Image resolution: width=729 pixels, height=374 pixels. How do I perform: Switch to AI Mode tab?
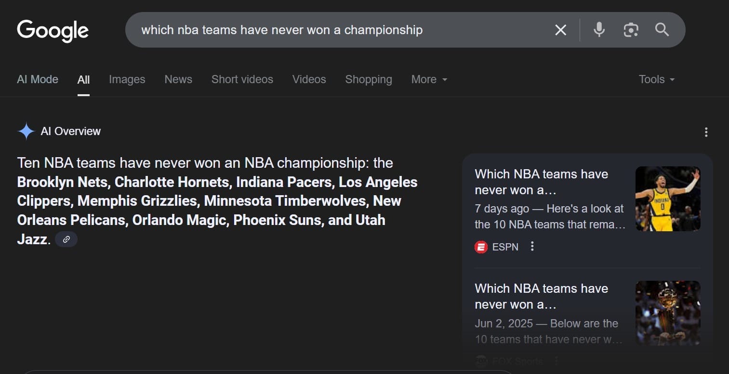(x=38, y=79)
